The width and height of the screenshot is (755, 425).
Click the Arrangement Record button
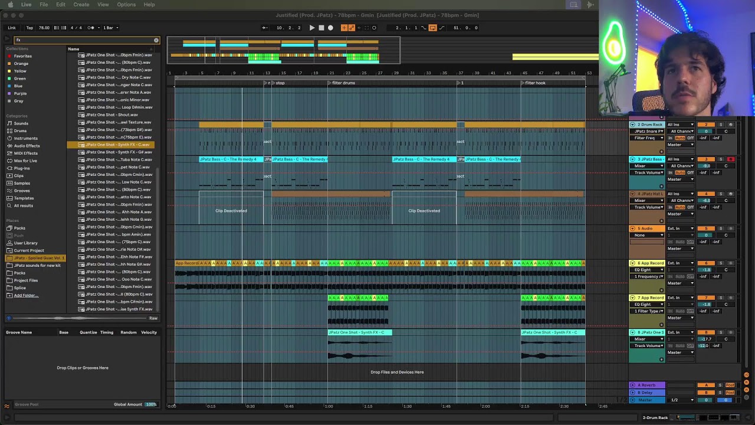[x=330, y=28]
